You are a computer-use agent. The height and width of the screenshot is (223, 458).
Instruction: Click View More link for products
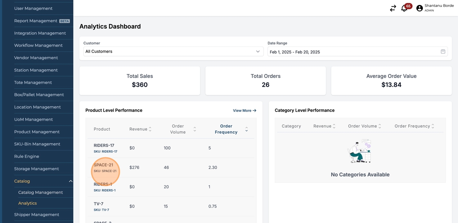point(245,110)
